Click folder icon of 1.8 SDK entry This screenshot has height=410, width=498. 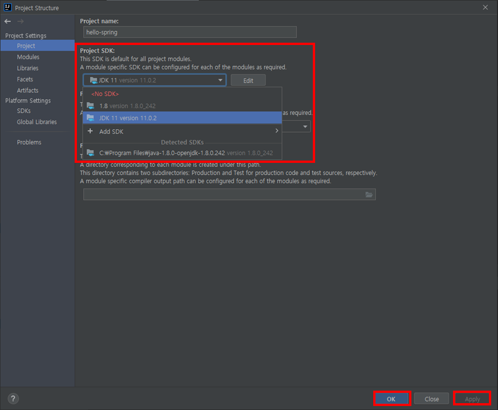point(91,106)
